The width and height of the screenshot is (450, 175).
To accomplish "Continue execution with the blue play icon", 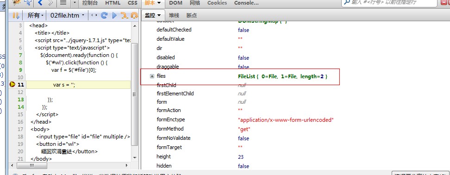I will point(114,15).
